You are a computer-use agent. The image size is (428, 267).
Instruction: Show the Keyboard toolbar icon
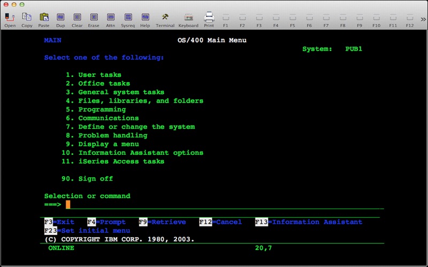point(188,20)
